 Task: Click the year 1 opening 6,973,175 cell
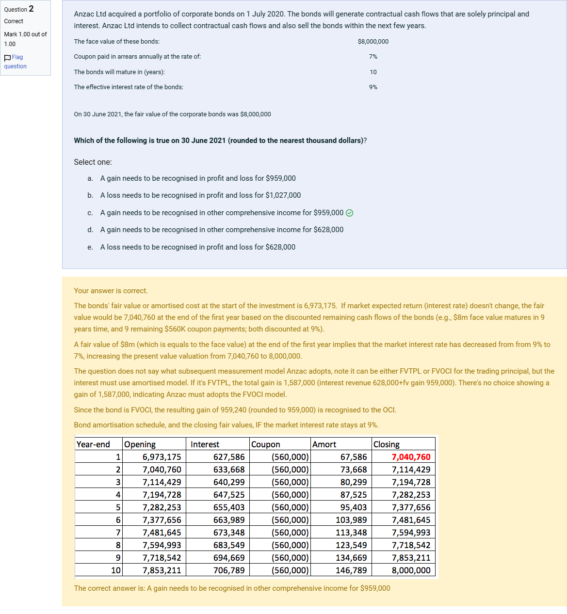pyautogui.click(x=162, y=457)
